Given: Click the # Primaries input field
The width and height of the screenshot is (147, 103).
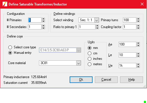Looking at the screenshot, I should 35,20.
